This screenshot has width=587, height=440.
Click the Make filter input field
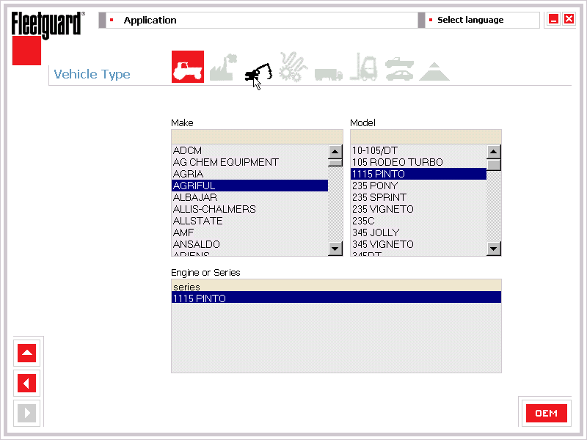click(x=257, y=136)
